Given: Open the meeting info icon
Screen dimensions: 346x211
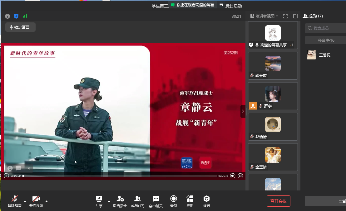Looking at the screenshot, I should [x=7, y=16].
